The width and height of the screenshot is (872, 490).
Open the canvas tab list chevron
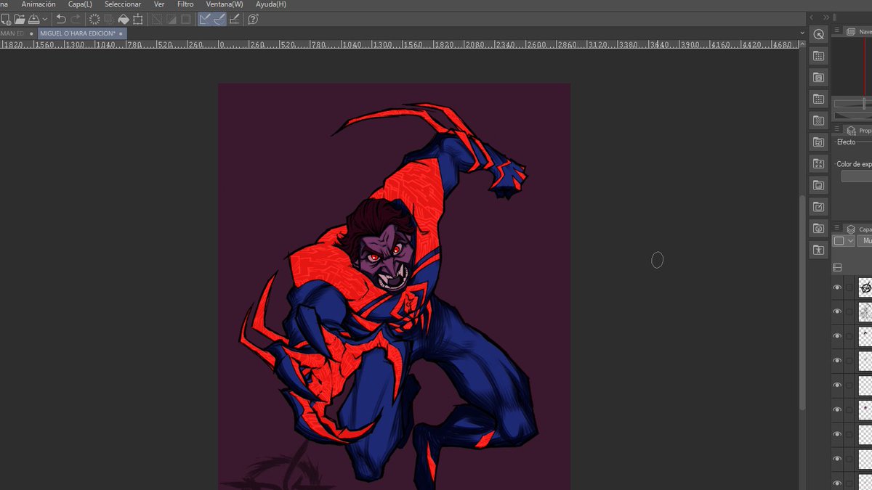click(x=802, y=33)
